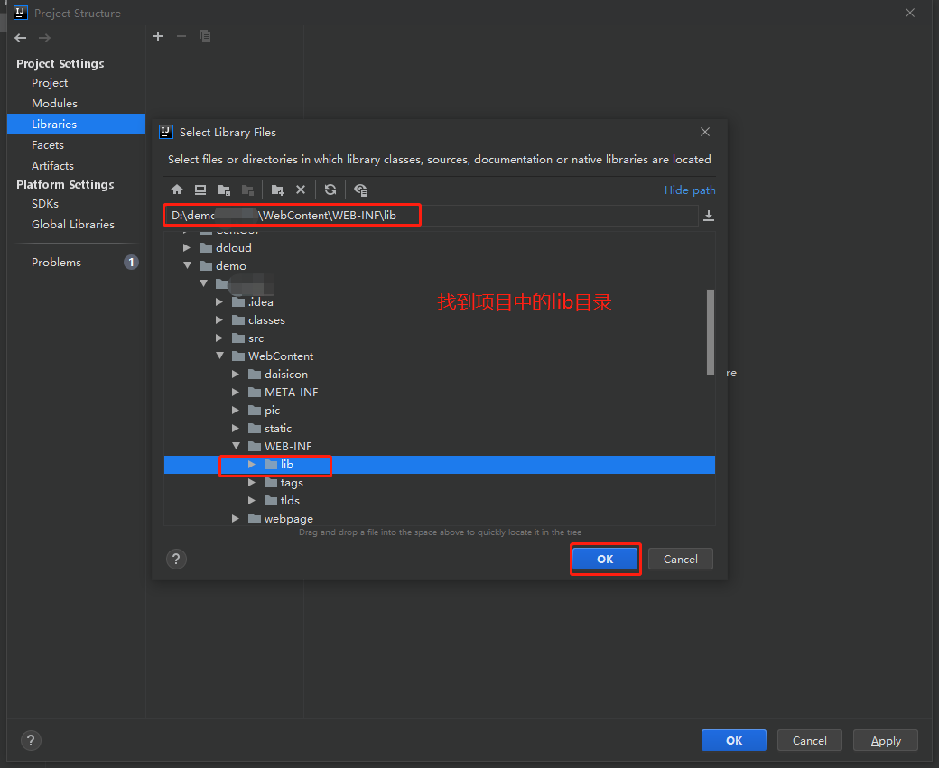Image resolution: width=939 pixels, height=768 pixels.
Task: Expand the tlds folder
Action: coord(252,501)
